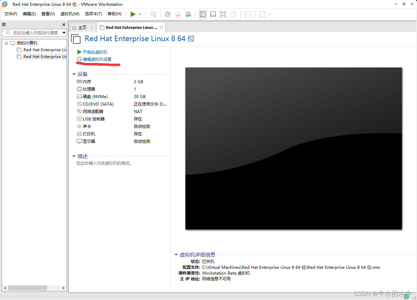Image resolution: width=417 pixels, height=300 pixels.
Task: Click the library scrollbar left arrow
Action: click(4, 288)
